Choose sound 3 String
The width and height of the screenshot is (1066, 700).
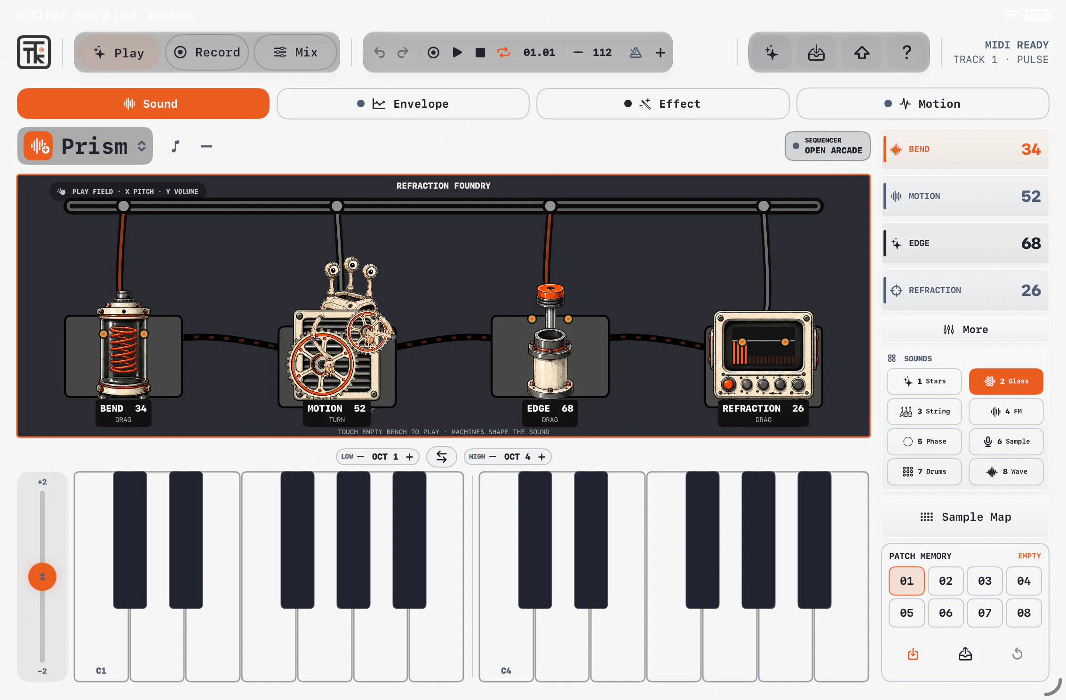[924, 412]
